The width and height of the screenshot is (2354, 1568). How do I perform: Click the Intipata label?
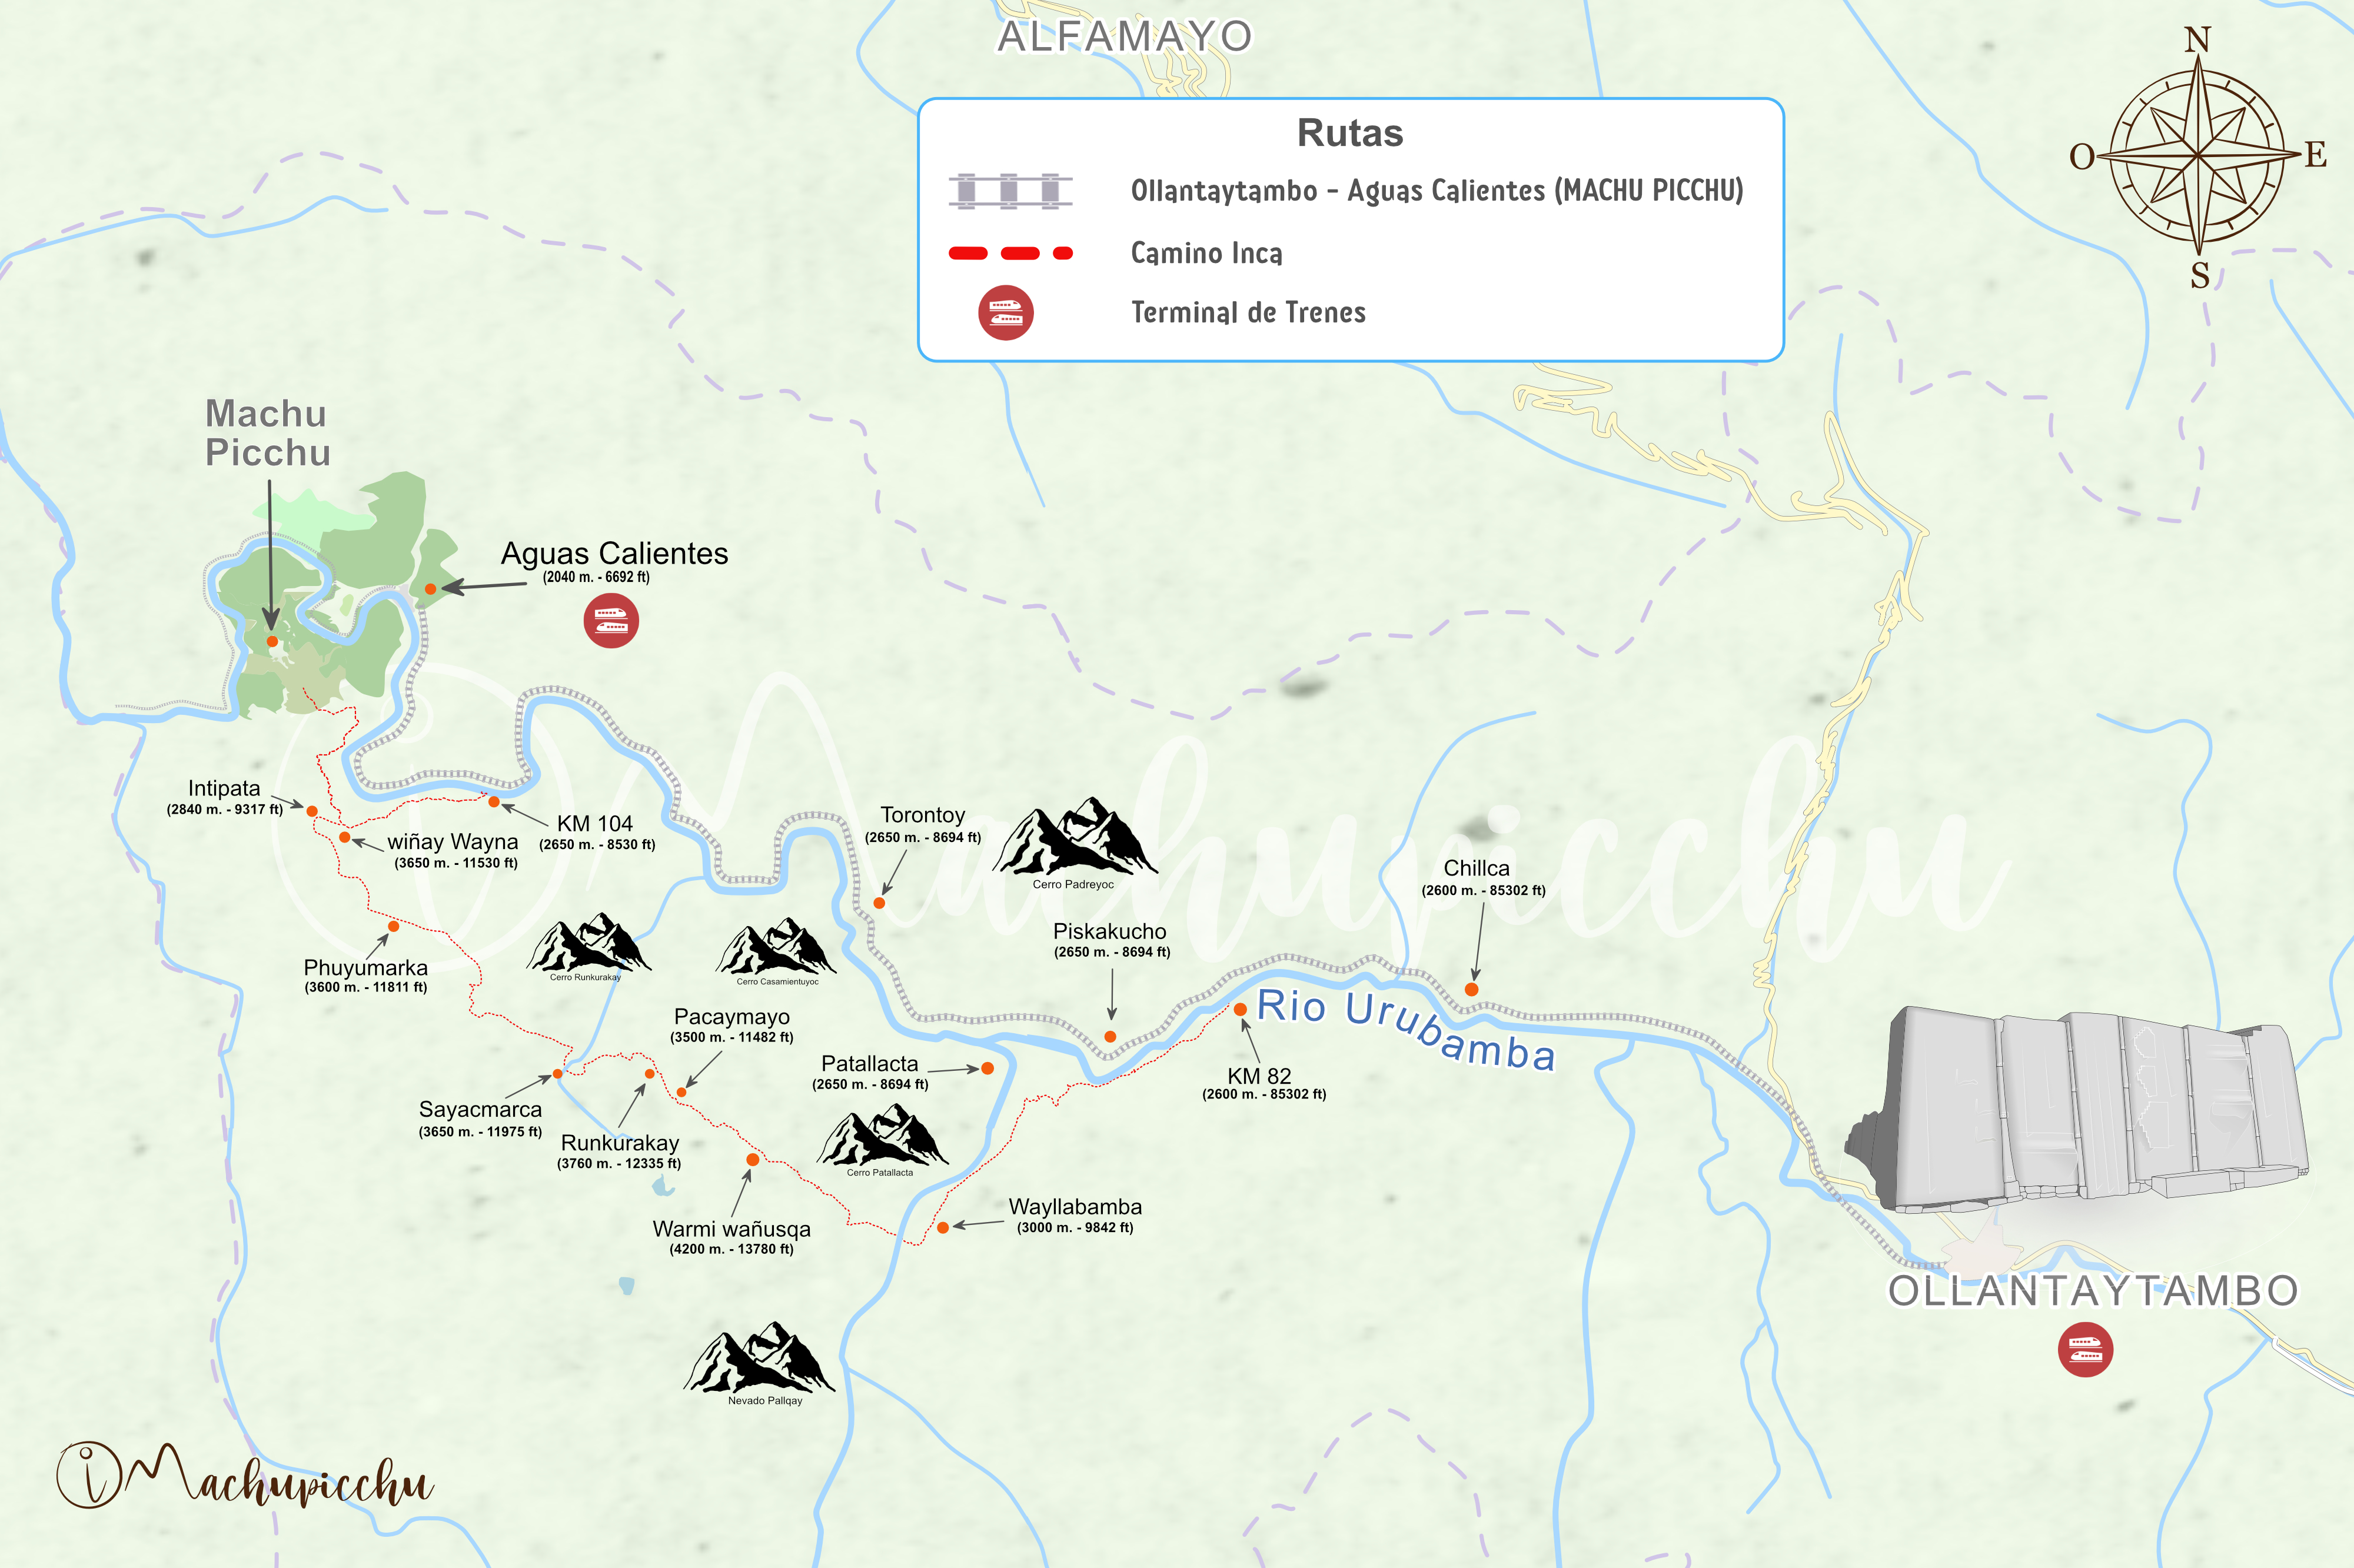click(x=224, y=788)
